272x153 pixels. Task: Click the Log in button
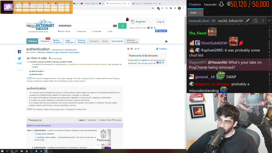point(160,22)
